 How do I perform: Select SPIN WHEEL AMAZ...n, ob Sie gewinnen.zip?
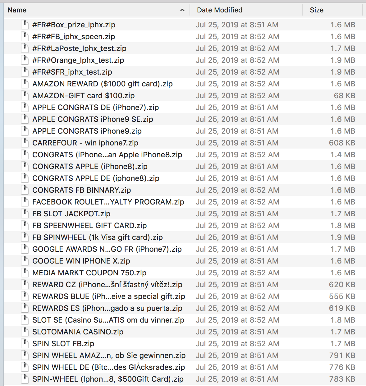click(x=109, y=355)
